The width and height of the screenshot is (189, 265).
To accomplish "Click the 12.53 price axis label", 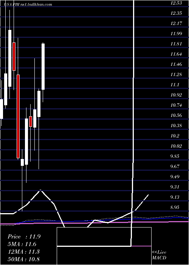I will (176, 3).
